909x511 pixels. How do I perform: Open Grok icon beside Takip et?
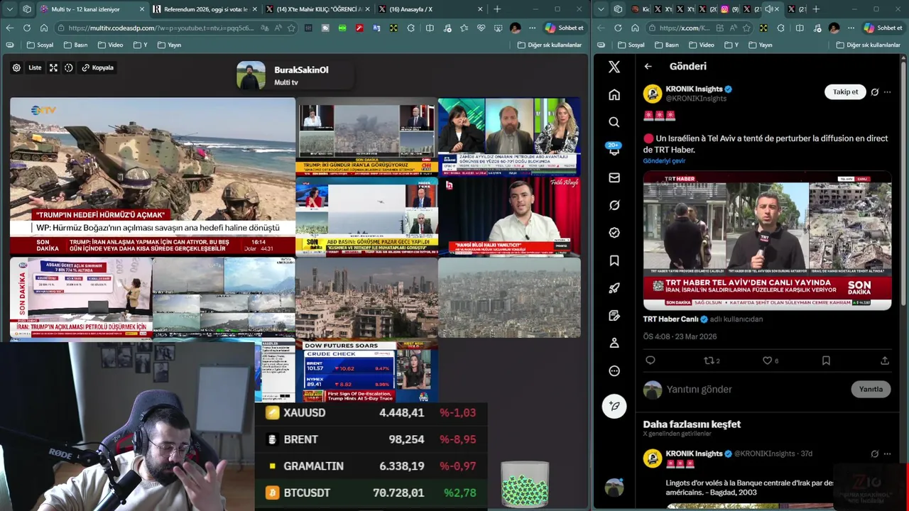coord(875,92)
